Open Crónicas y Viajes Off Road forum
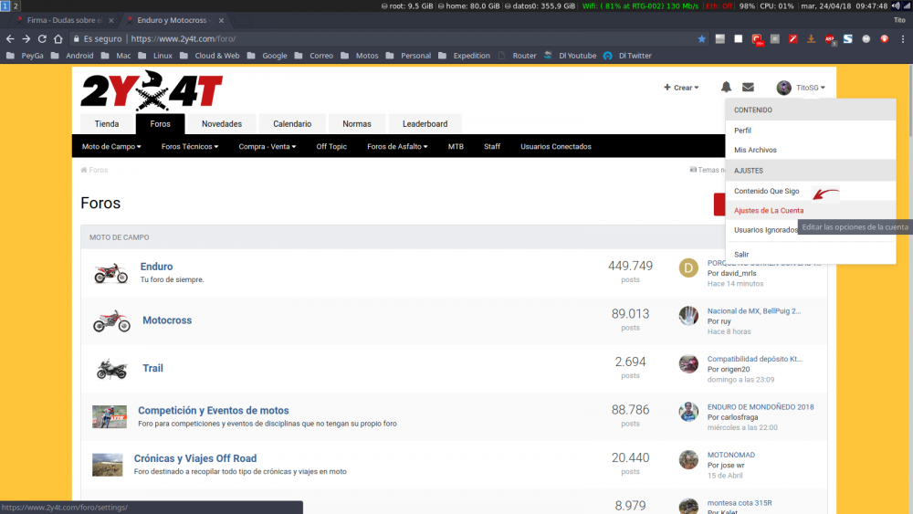913x514 pixels. pos(195,458)
